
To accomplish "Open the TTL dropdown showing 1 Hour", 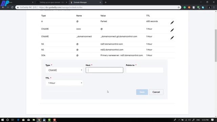I will 64,83.
